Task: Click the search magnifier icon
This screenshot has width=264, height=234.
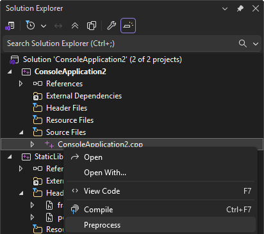Action: pyautogui.click(x=243, y=43)
